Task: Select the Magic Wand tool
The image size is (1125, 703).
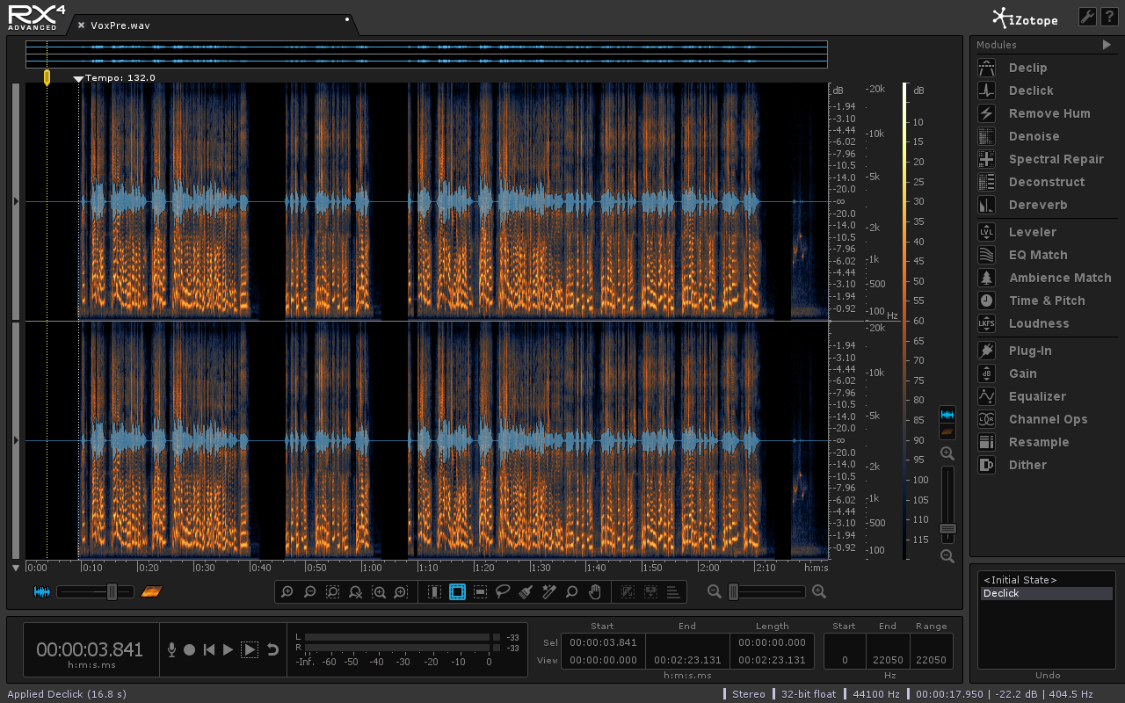Action: 548,592
